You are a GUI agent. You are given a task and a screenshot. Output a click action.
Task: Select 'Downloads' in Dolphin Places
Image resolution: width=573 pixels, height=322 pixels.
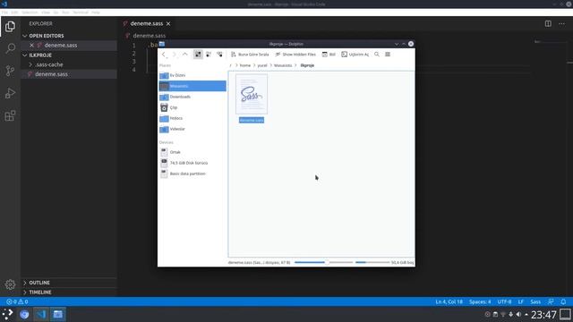point(192,97)
